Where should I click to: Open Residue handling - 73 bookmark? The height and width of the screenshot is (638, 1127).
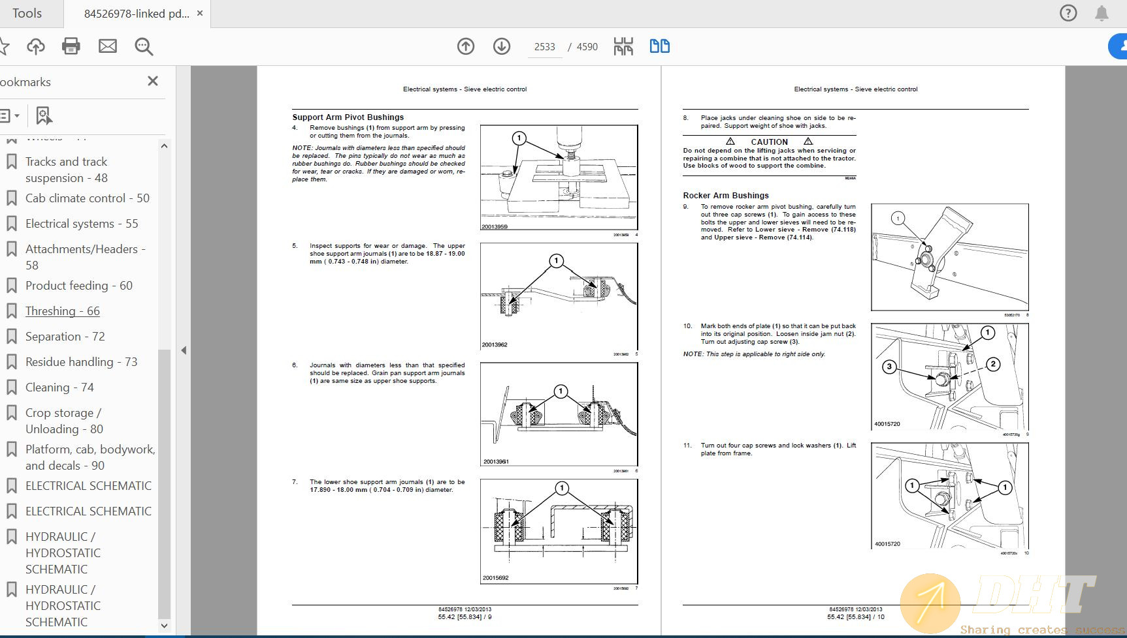coord(82,362)
